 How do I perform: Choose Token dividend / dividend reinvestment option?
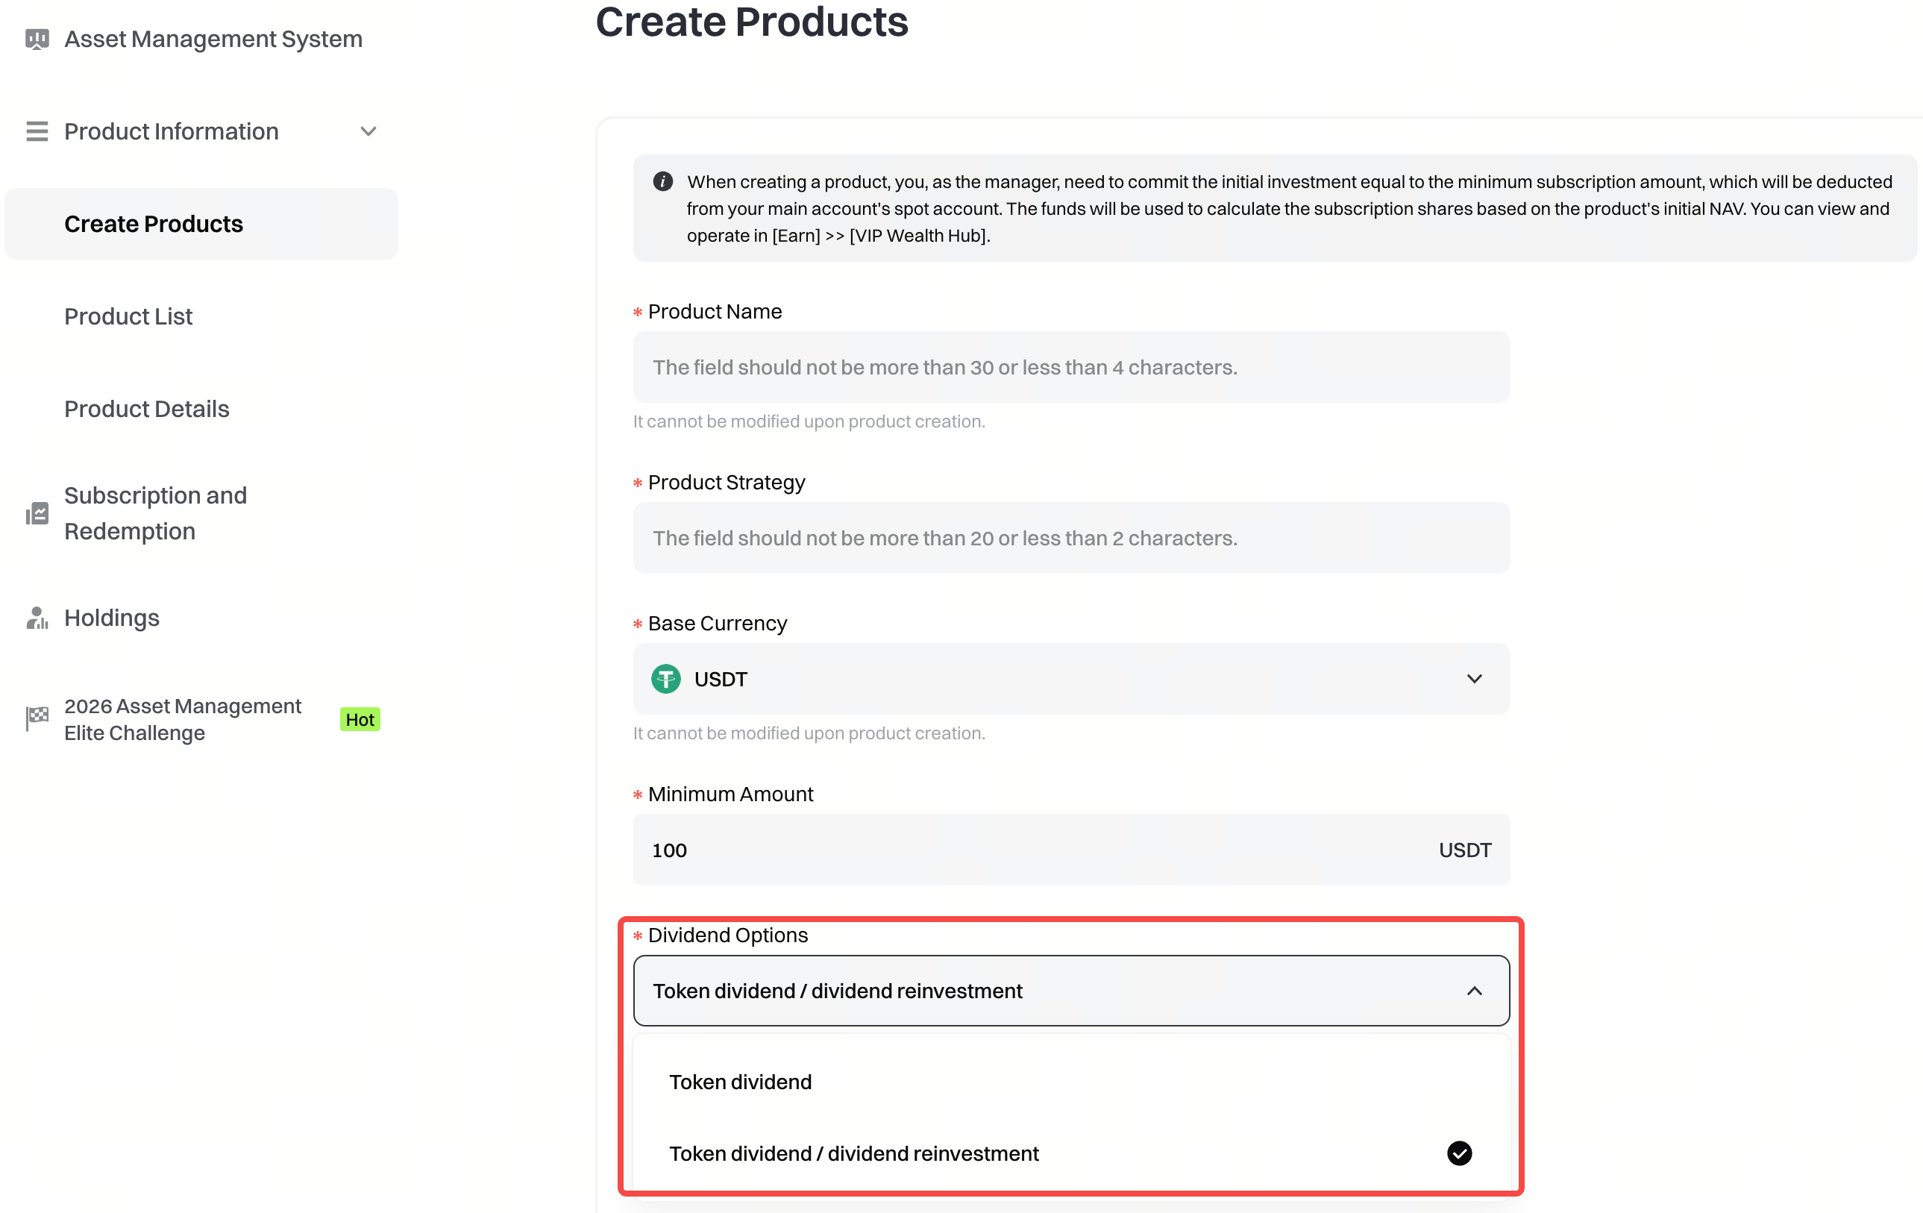(853, 1154)
